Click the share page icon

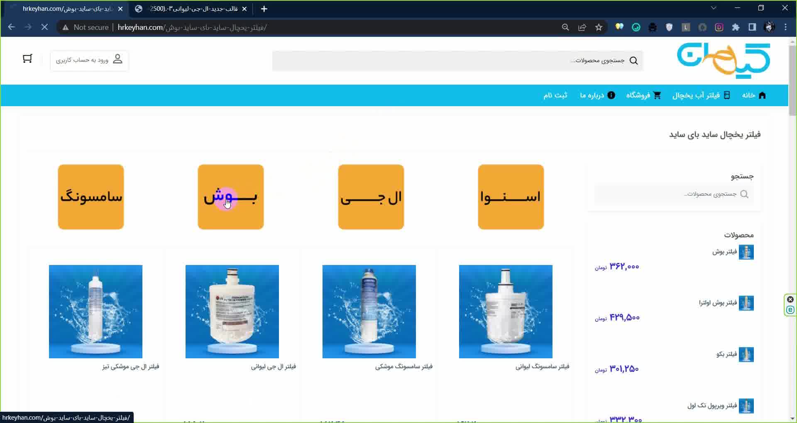tap(582, 27)
